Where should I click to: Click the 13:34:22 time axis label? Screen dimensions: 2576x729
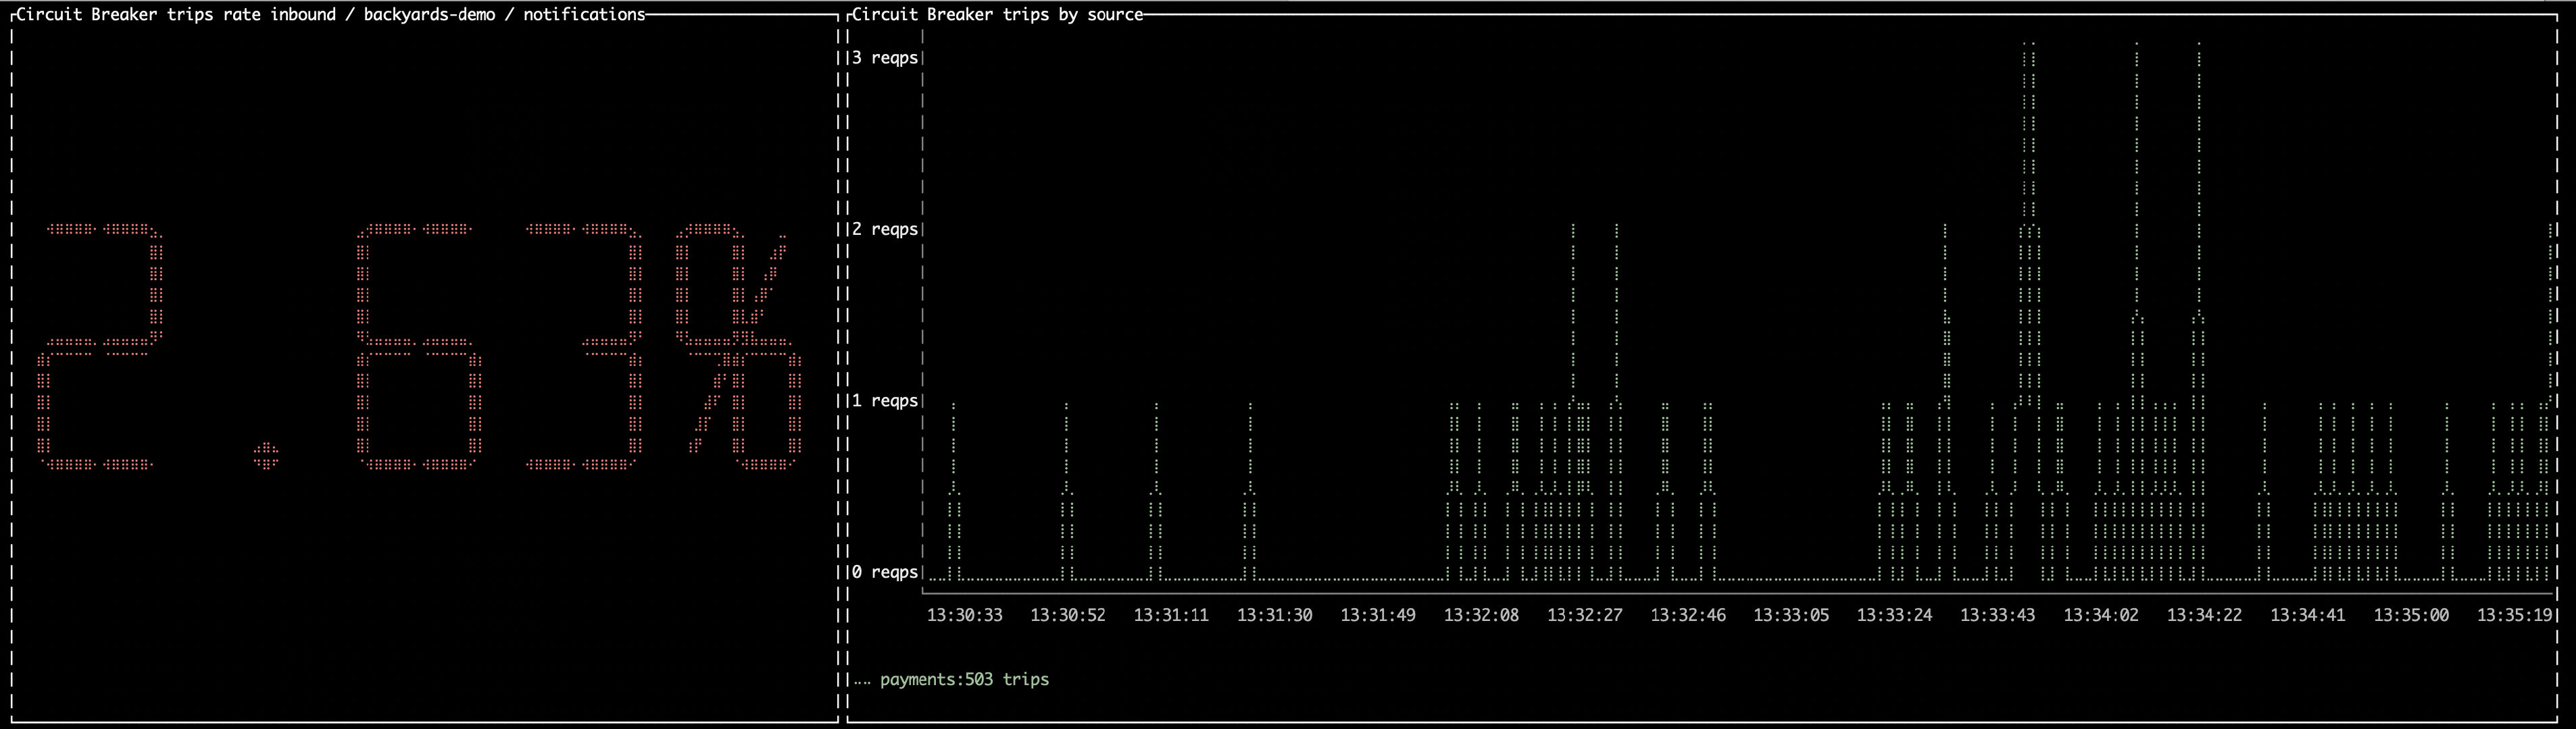pos(2205,615)
